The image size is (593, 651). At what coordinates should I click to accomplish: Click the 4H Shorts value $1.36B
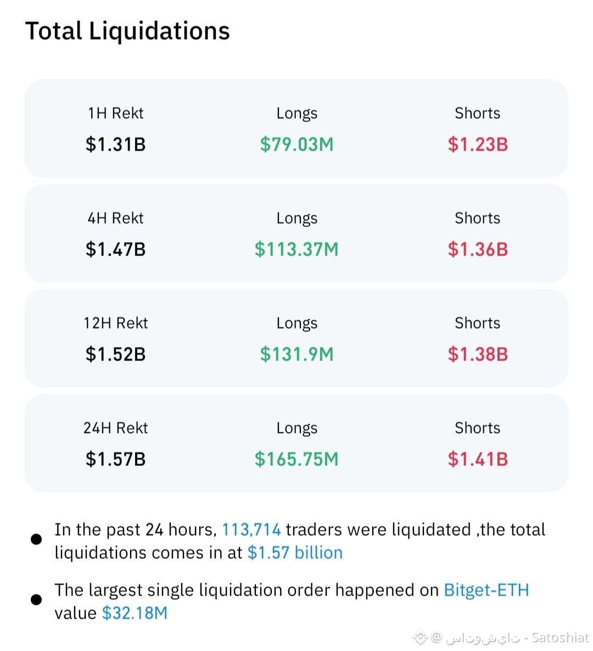click(x=478, y=249)
